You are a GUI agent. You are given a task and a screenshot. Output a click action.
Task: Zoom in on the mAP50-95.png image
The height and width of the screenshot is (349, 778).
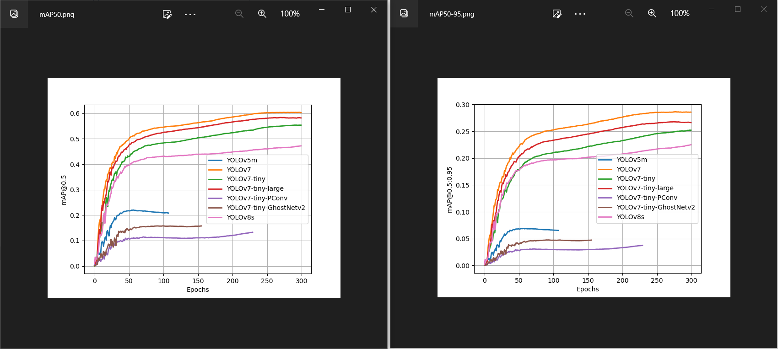pyautogui.click(x=652, y=13)
